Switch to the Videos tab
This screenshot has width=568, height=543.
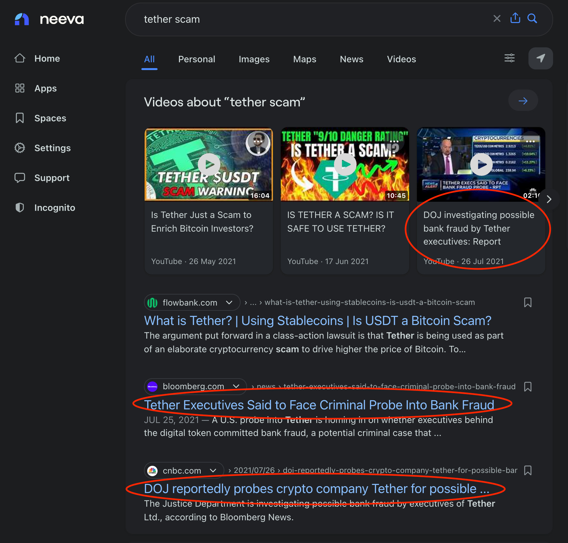[x=401, y=59]
